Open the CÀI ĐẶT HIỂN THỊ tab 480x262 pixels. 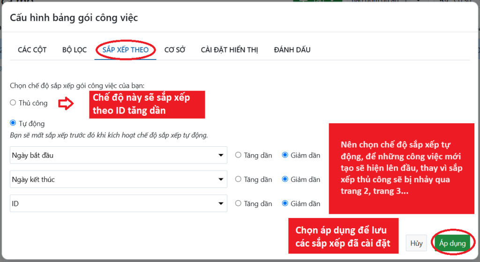point(229,50)
